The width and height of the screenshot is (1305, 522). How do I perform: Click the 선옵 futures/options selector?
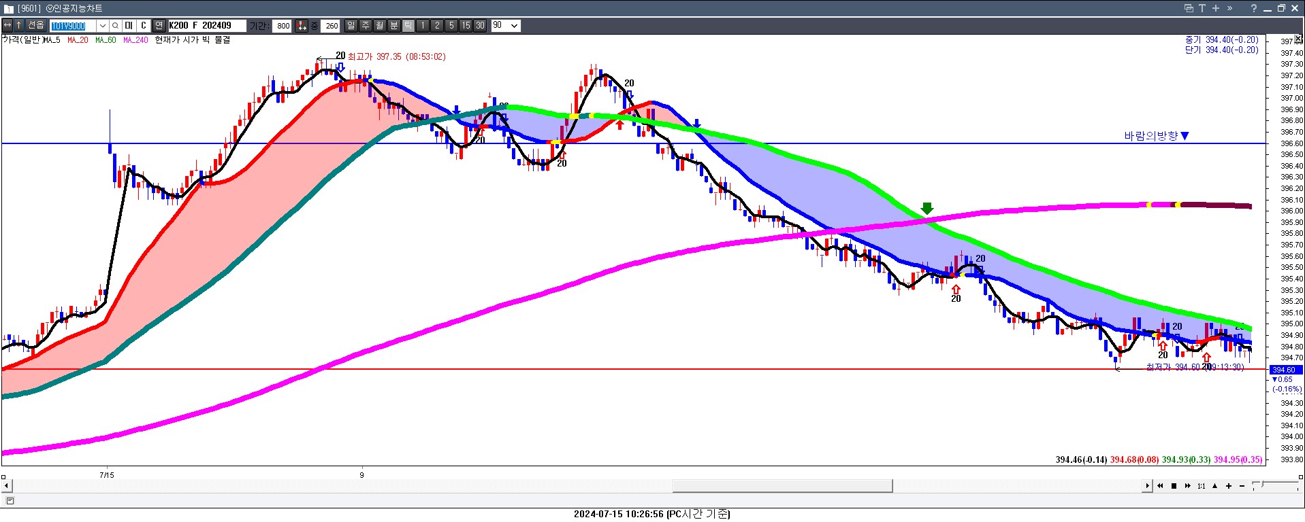[36, 25]
